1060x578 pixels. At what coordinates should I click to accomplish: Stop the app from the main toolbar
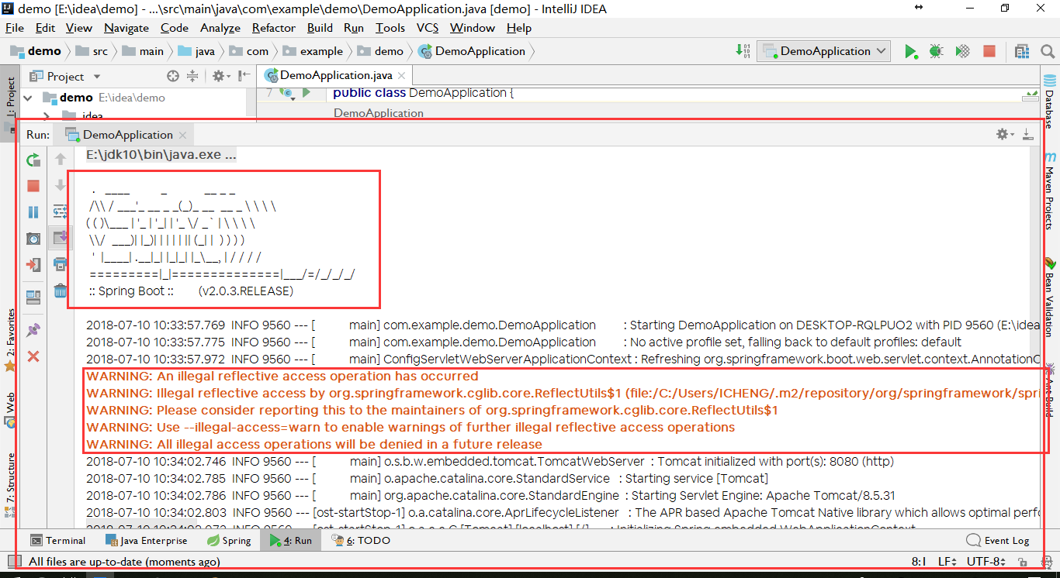pyautogui.click(x=989, y=51)
